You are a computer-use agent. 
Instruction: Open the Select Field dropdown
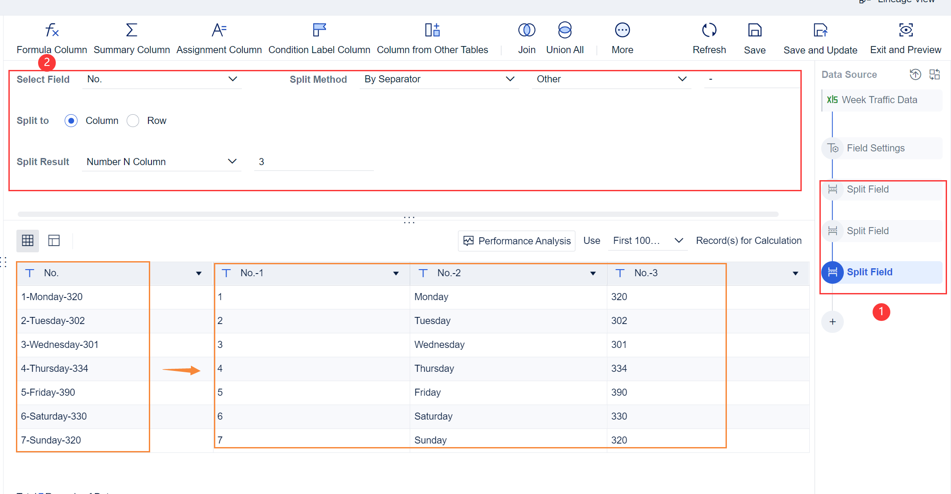[162, 79]
